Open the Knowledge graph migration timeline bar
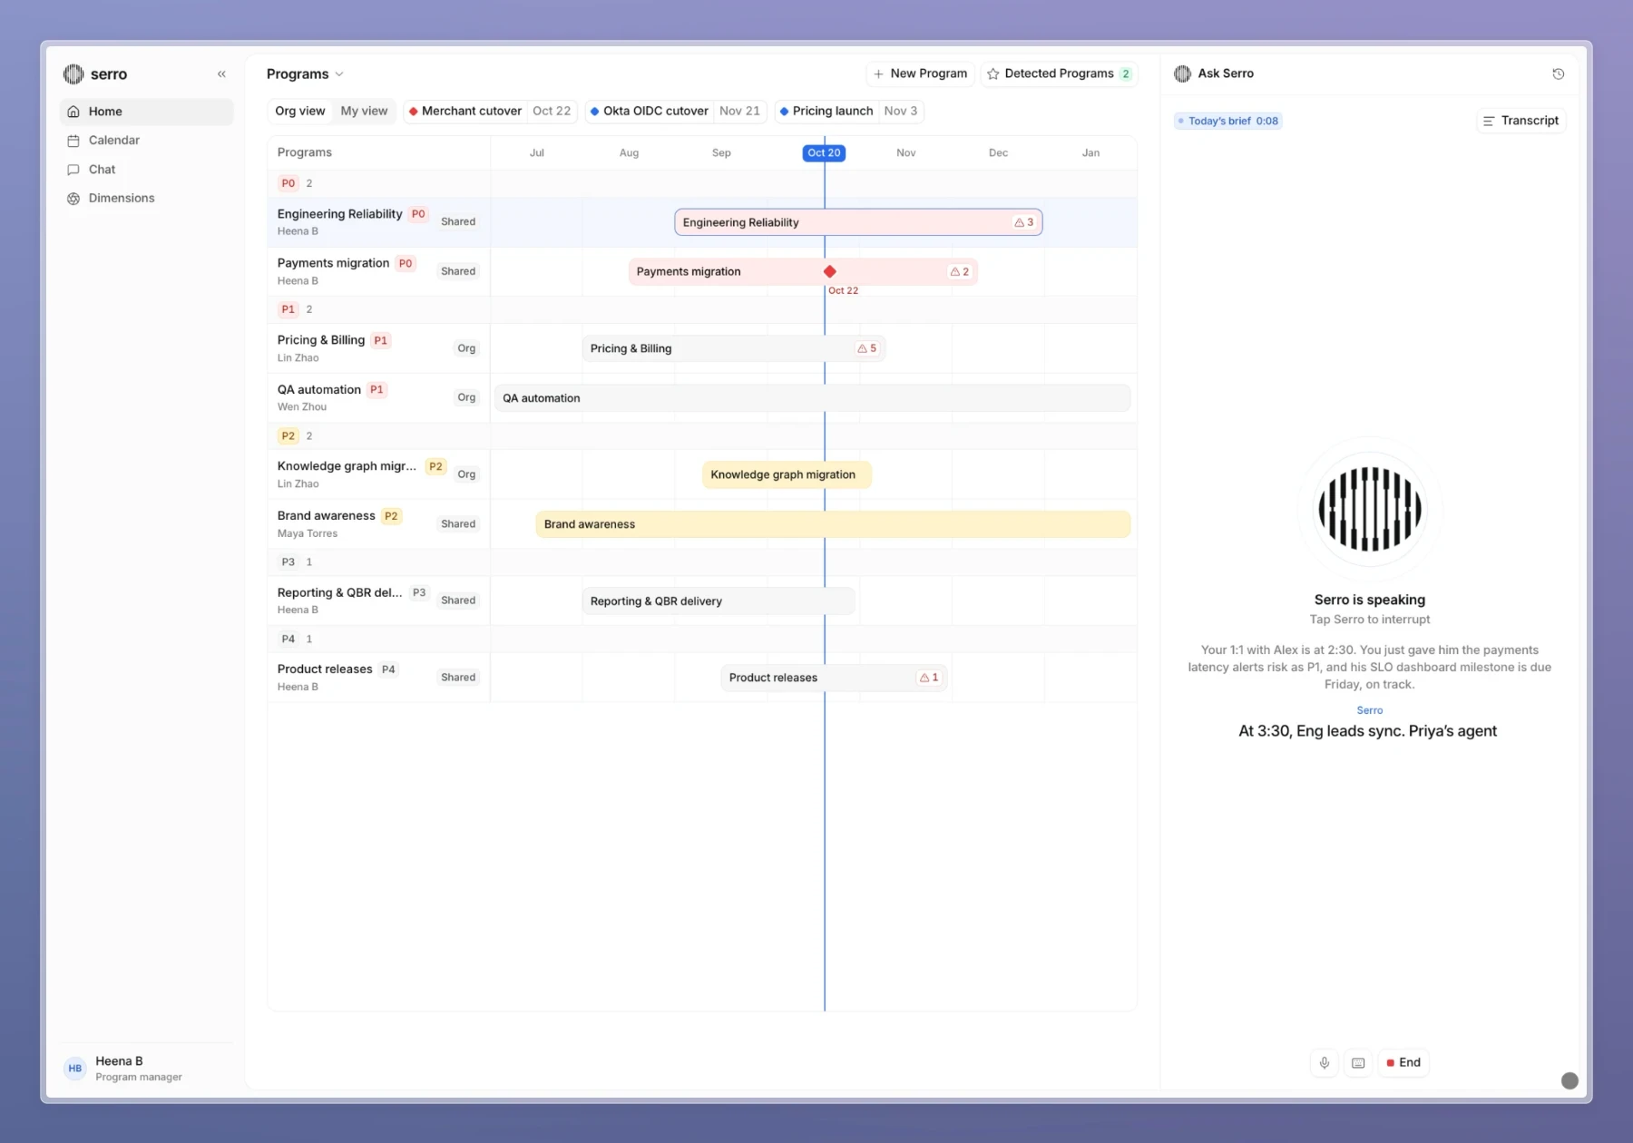The width and height of the screenshot is (1633, 1143). (787, 474)
